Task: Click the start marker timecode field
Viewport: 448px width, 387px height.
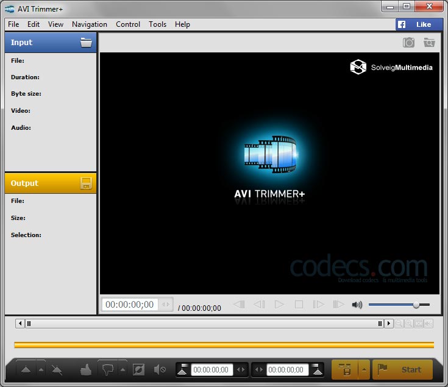Action: (x=212, y=370)
